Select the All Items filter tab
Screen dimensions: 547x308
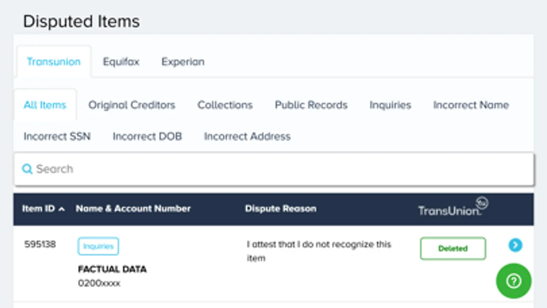pyautogui.click(x=45, y=105)
